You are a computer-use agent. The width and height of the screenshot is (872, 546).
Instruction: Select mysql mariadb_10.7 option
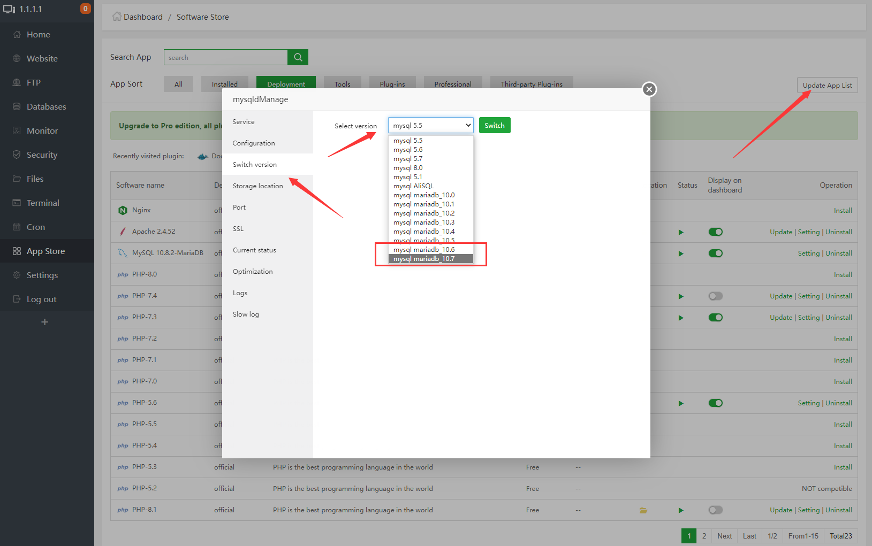(x=431, y=259)
